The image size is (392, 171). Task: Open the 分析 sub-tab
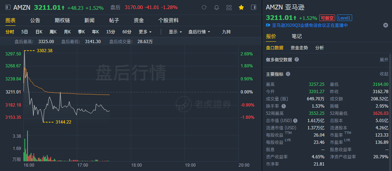pos(319,48)
